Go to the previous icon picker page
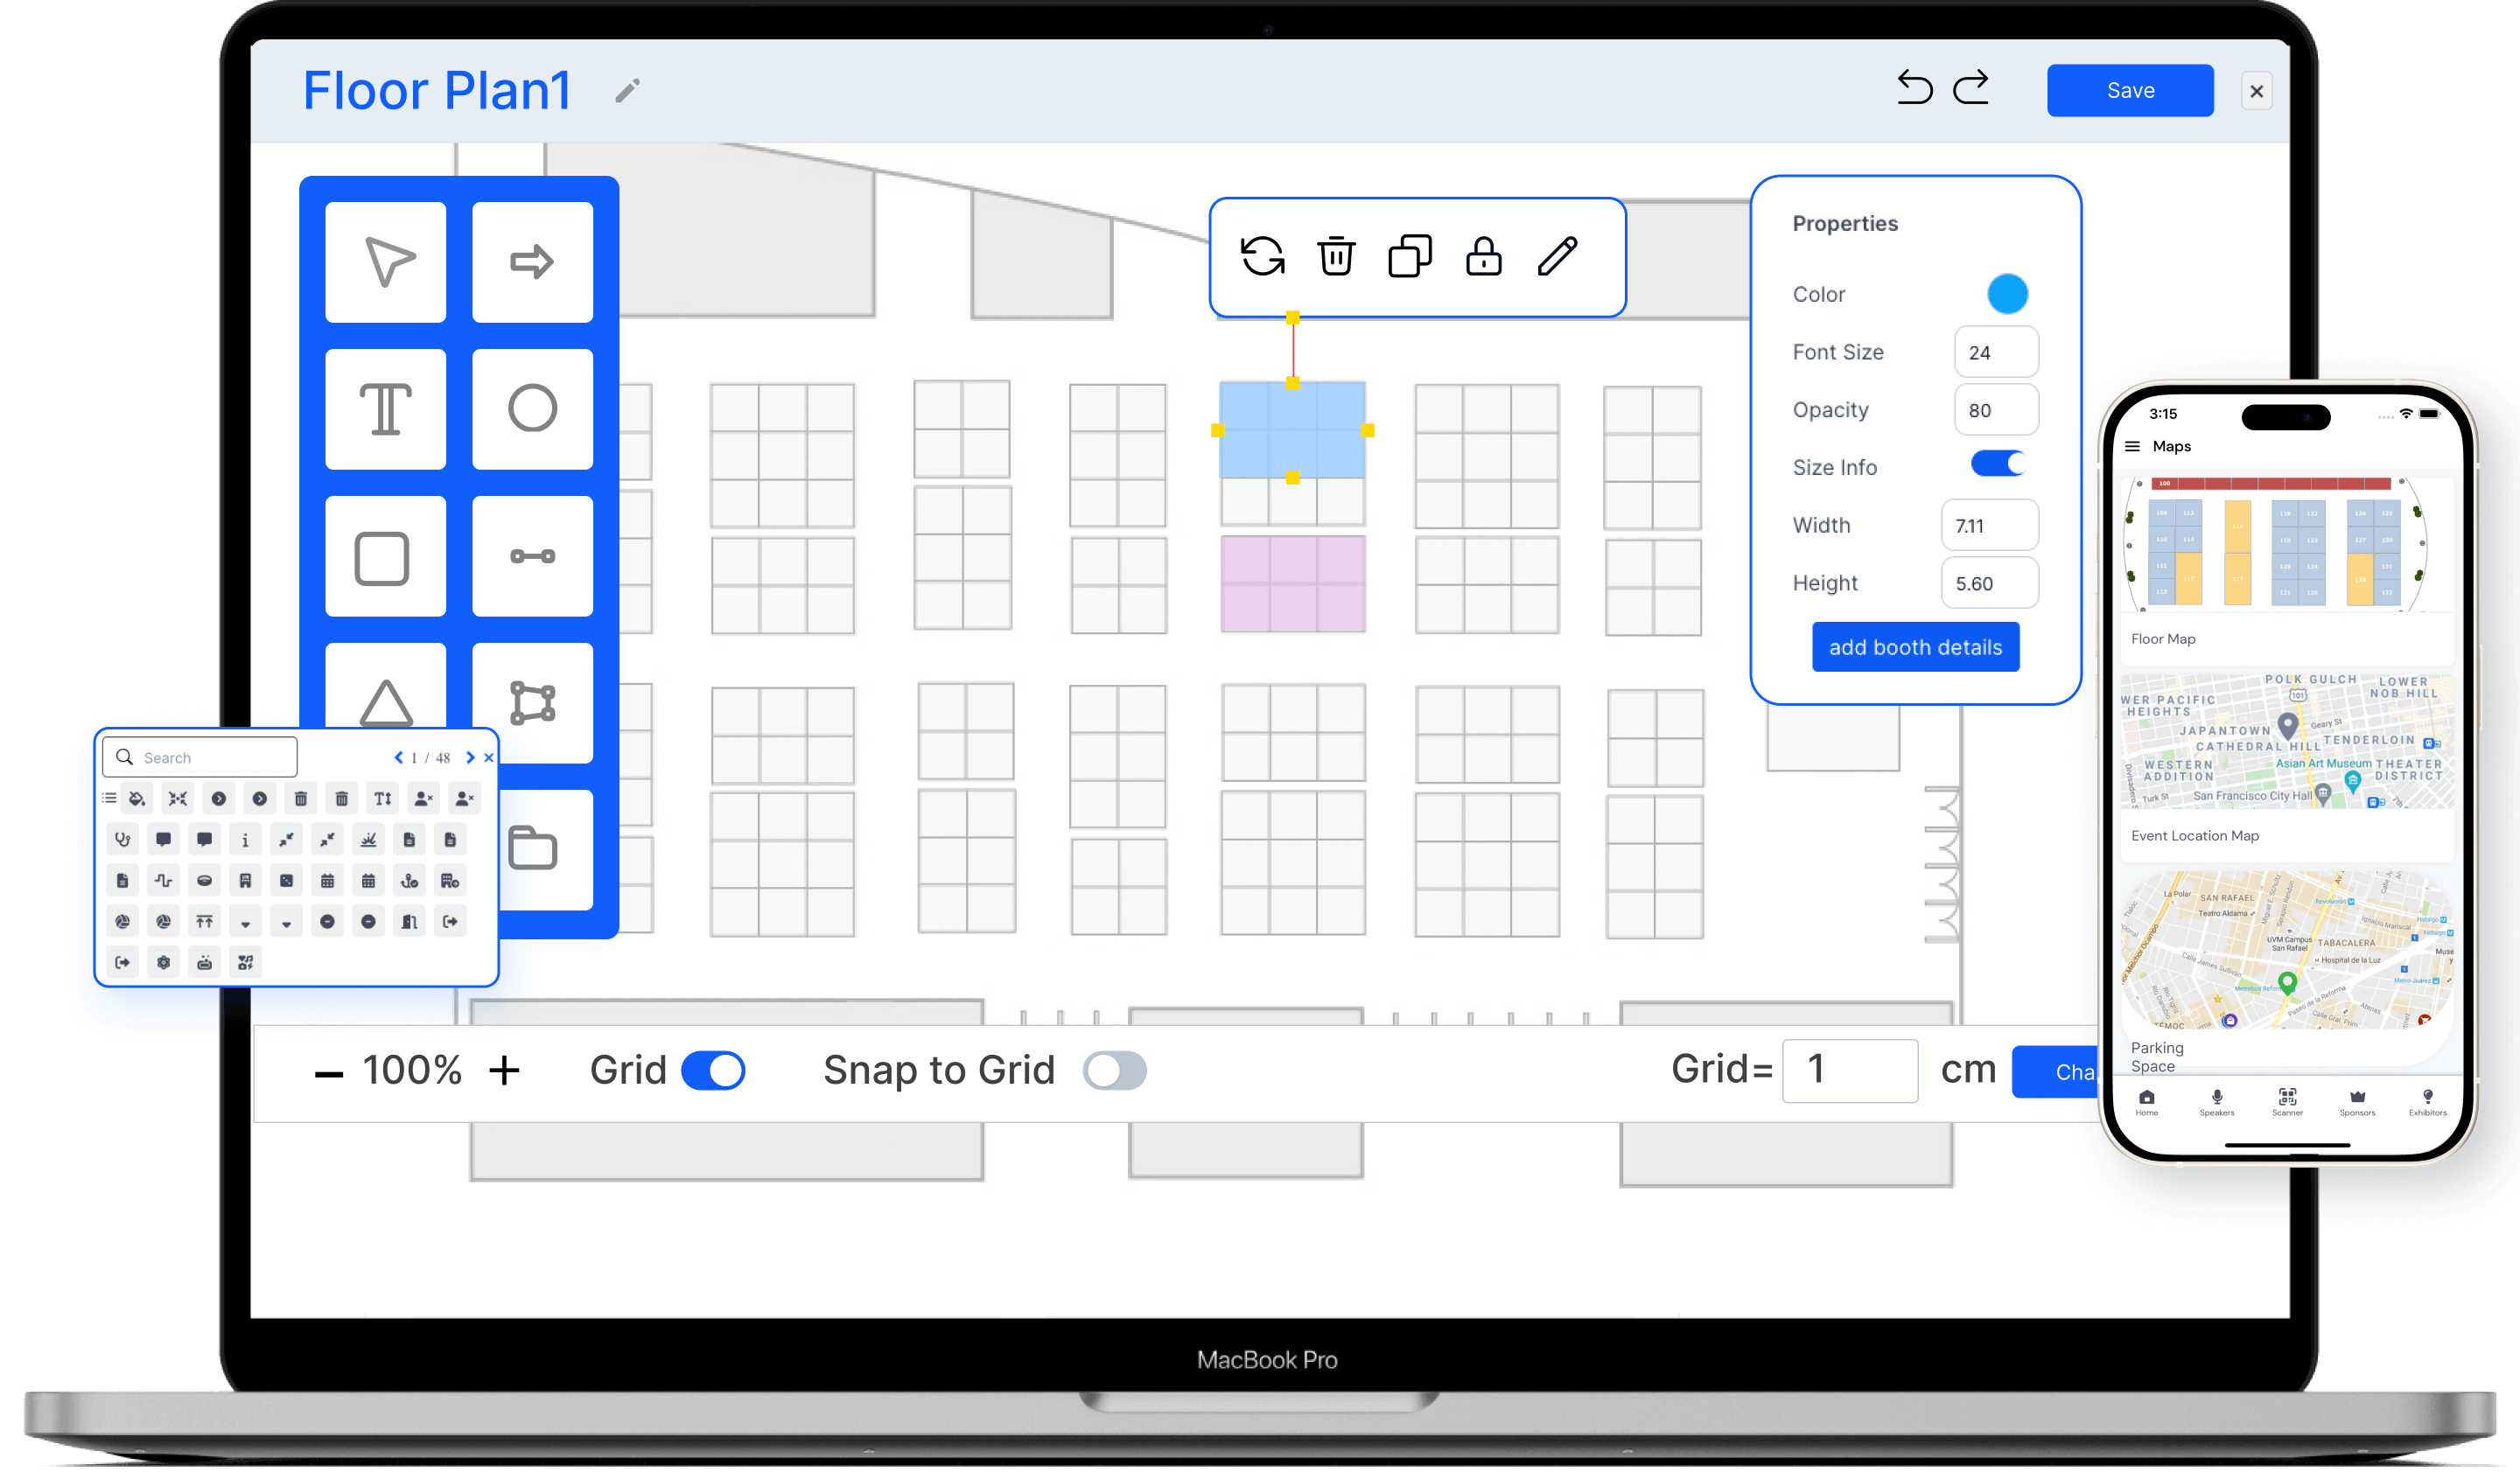 coord(399,757)
